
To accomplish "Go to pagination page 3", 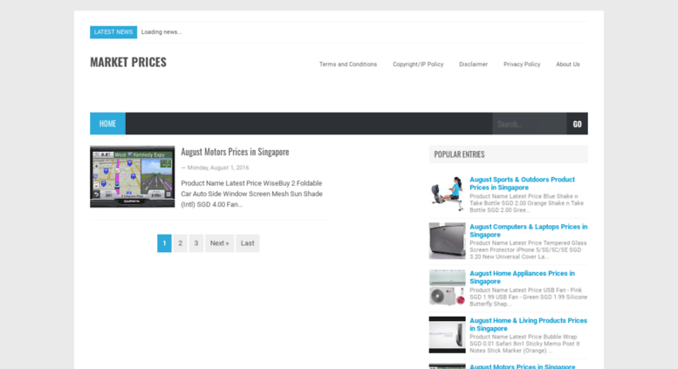I will tap(195, 243).
